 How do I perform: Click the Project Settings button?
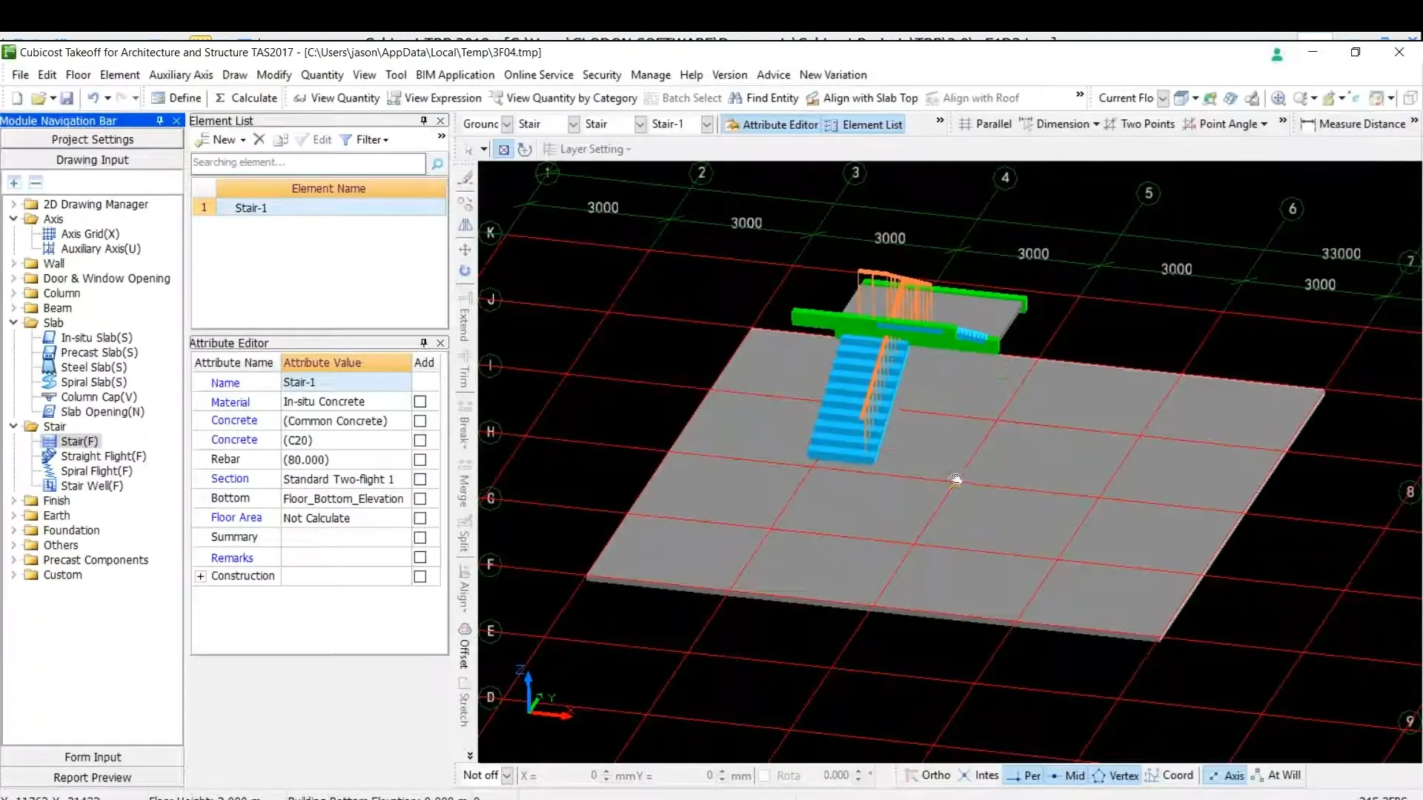[93, 139]
